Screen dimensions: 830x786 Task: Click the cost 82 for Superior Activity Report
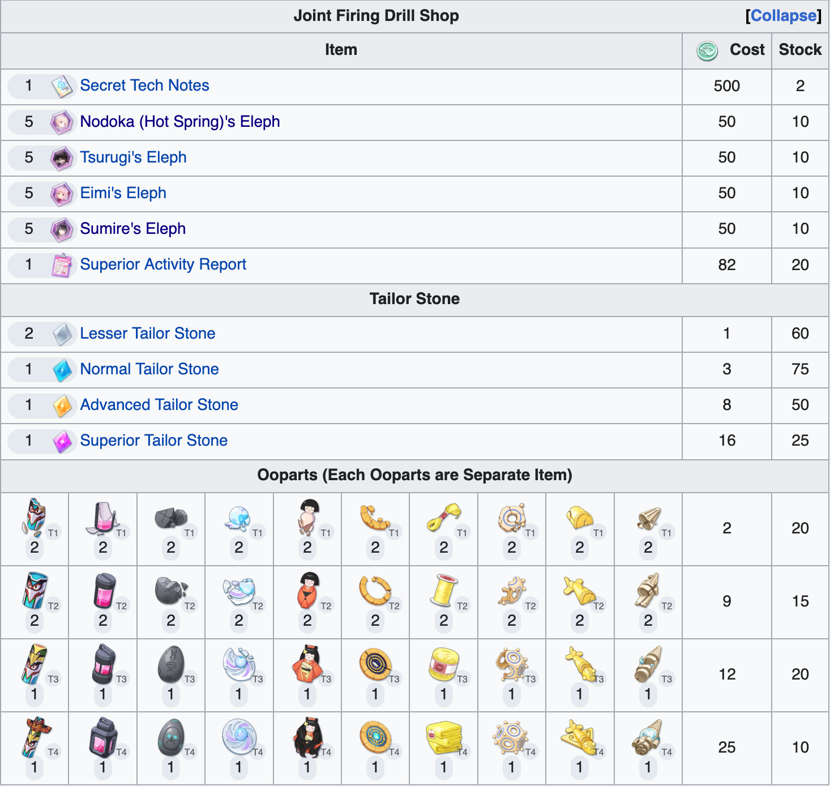727,265
